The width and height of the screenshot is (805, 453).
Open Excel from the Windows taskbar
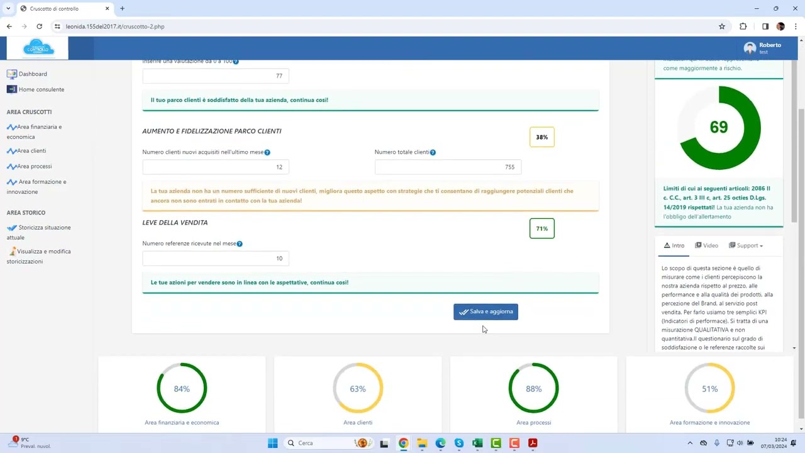click(477, 443)
